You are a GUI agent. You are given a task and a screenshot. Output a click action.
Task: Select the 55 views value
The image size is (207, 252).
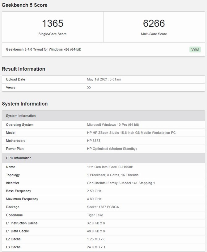pyautogui.click(x=89, y=87)
